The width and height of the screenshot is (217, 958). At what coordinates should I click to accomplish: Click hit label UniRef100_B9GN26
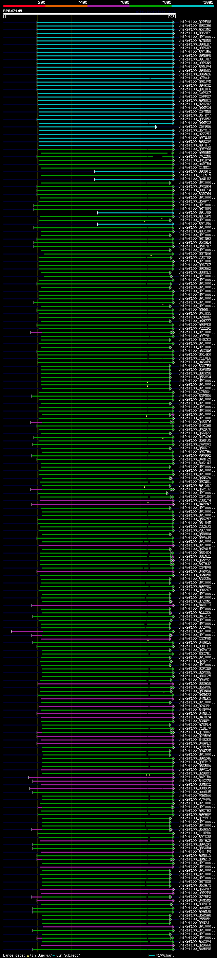pyautogui.click(x=195, y=74)
